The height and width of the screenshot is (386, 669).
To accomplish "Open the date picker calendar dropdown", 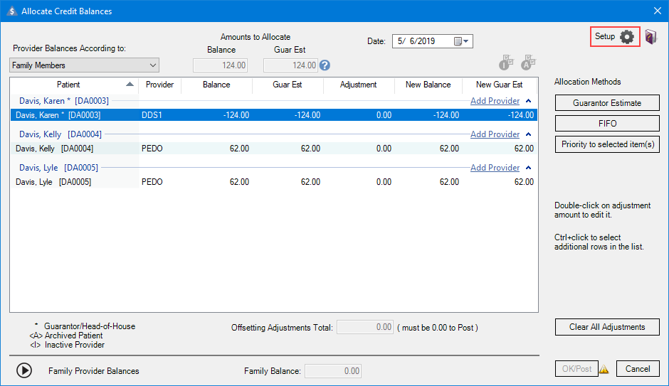I will (463, 41).
